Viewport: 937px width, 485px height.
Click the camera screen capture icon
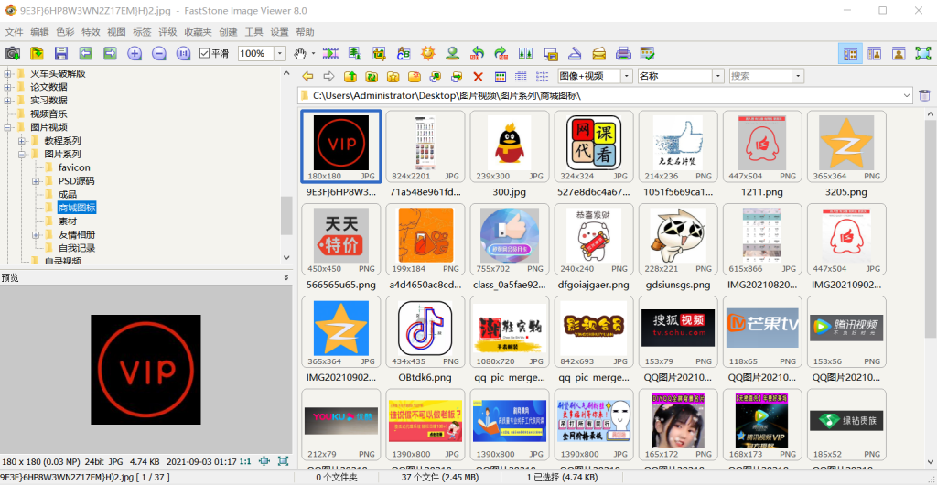point(13,54)
